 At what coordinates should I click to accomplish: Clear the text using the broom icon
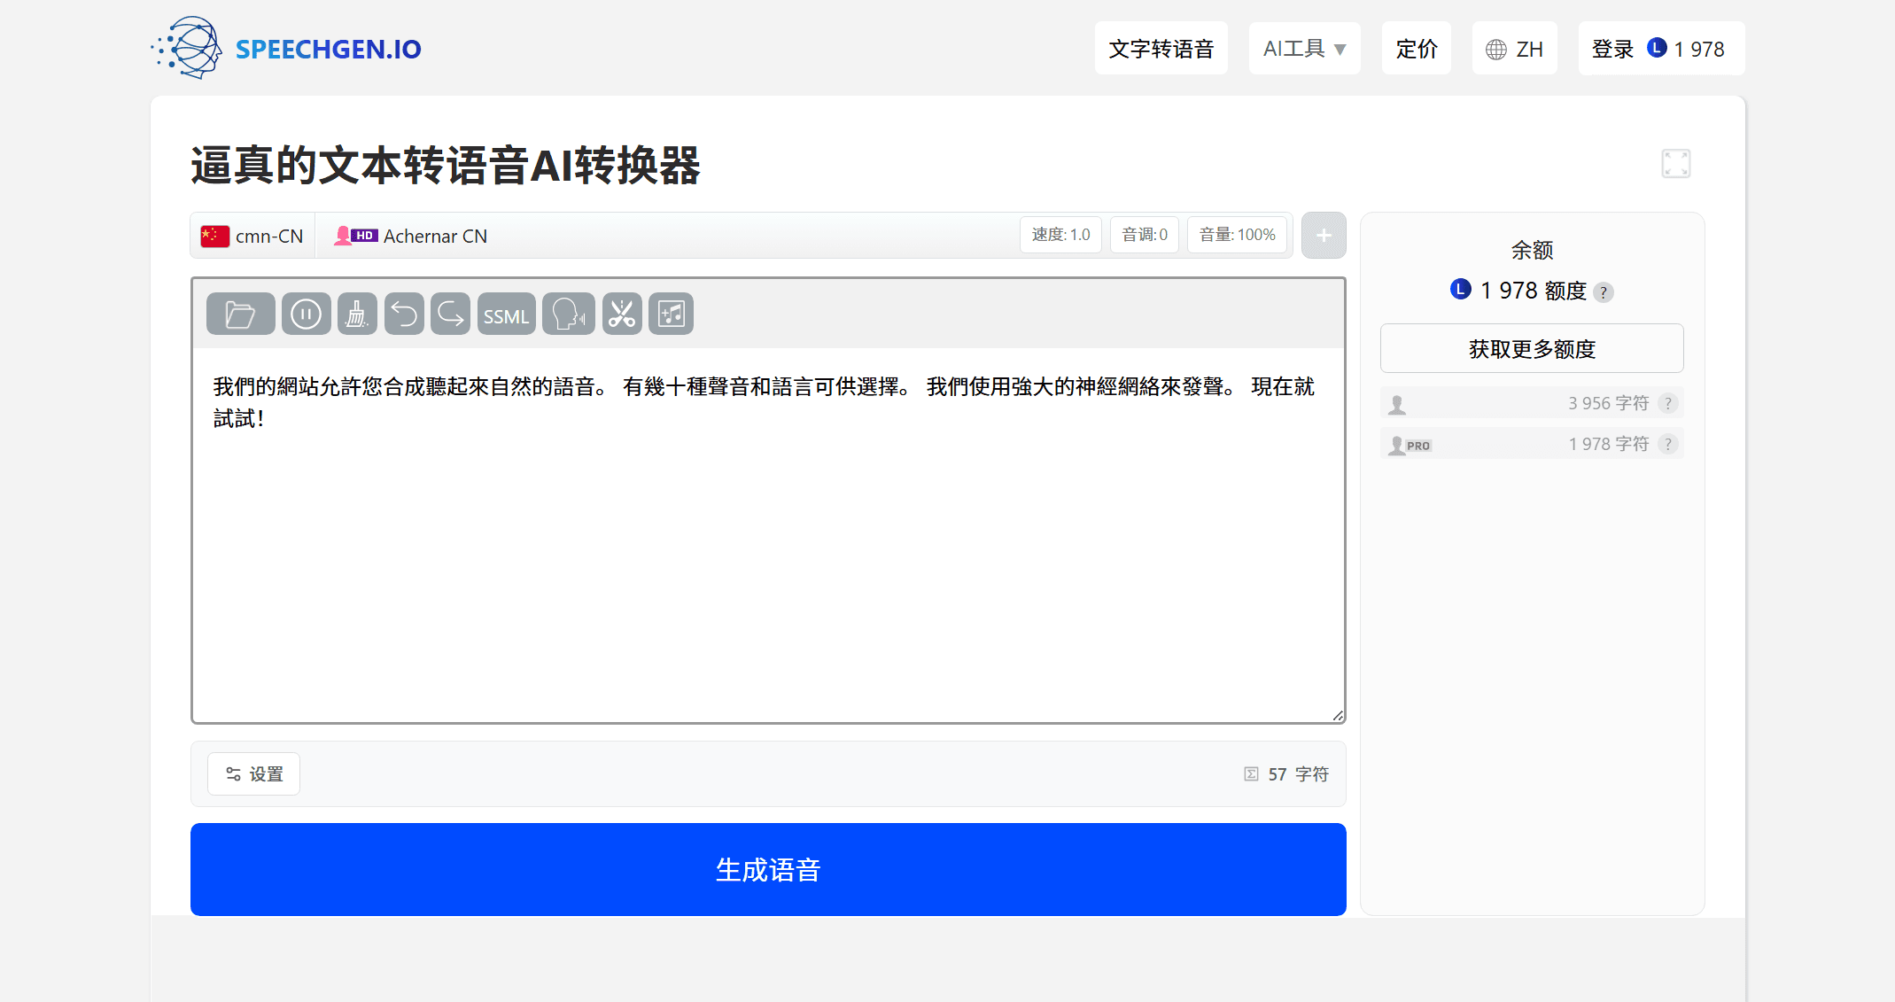click(x=356, y=313)
